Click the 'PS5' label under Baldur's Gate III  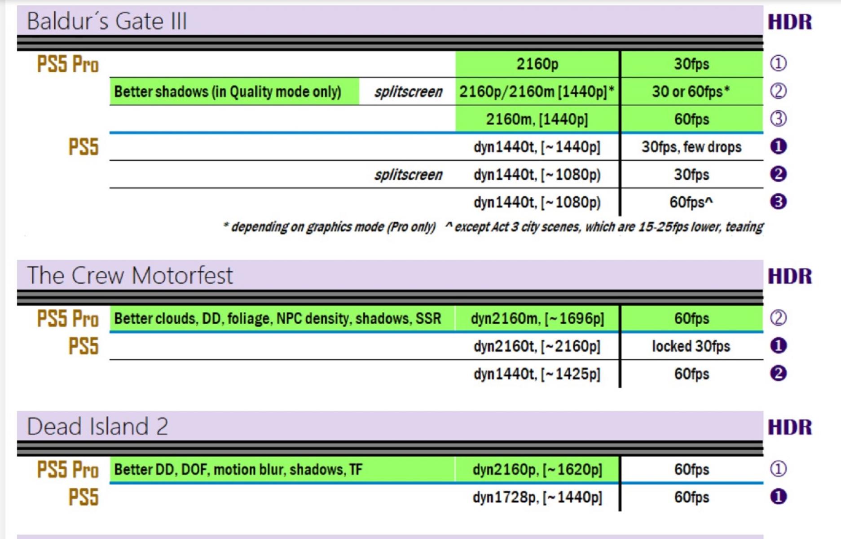pyautogui.click(x=84, y=147)
